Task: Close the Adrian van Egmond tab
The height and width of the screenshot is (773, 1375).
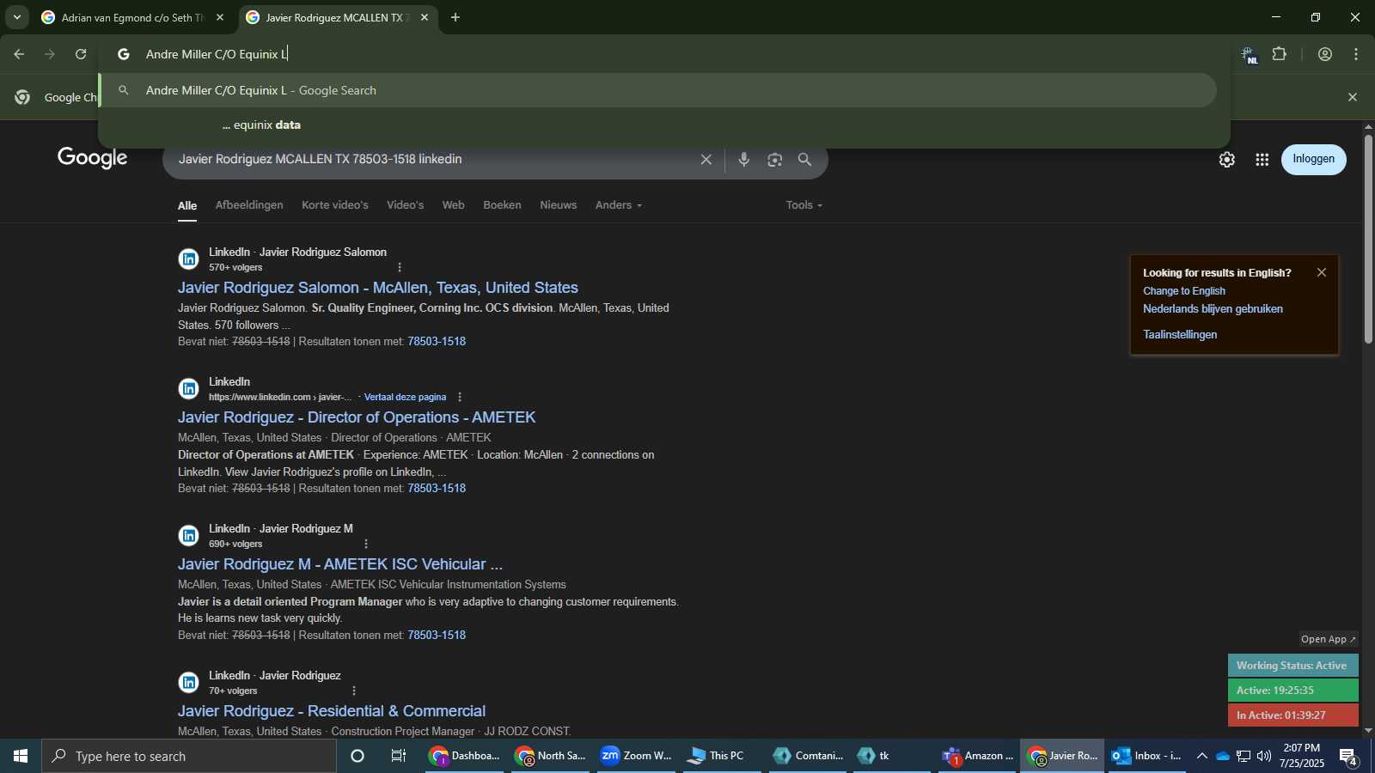Action: pos(220,17)
